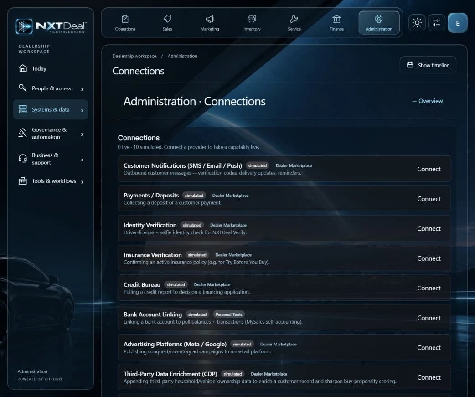This screenshot has height=397, width=475.
Task: Click 'Advertising Platforms (Meta / Google)' title
Action: coord(175,344)
